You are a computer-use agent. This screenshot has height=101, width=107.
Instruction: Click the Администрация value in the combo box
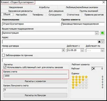[x=10, y=33]
